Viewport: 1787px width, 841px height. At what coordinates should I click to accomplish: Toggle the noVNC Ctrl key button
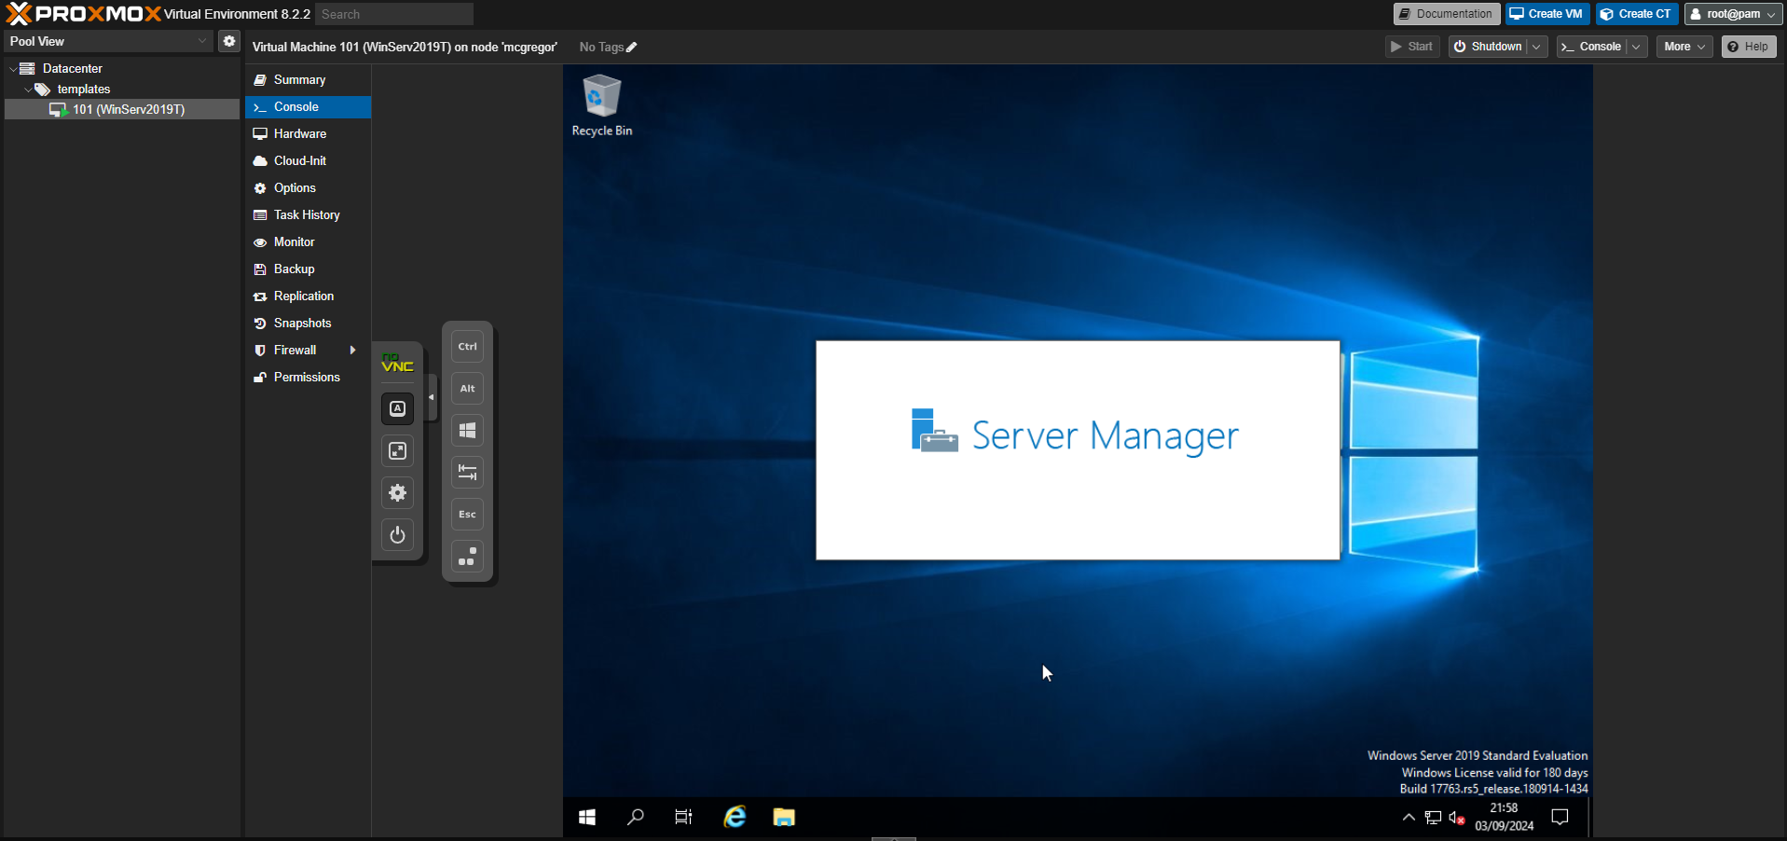pyautogui.click(x=467, y=346)
